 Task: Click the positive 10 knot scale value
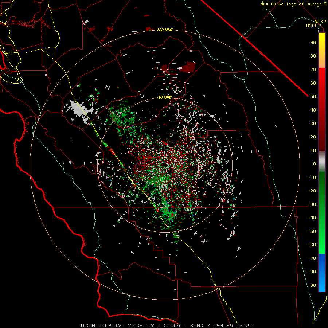pyautogui.click(x=313, y=151)
